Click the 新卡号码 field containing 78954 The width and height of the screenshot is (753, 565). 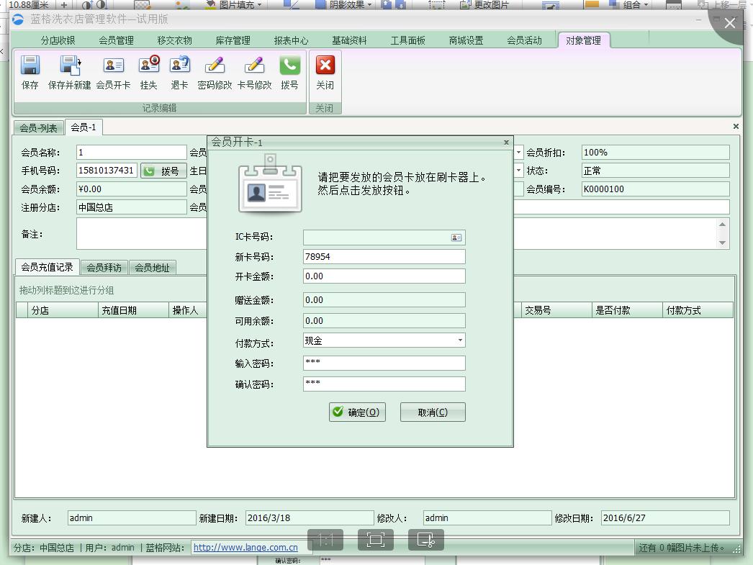coord(384,257)
